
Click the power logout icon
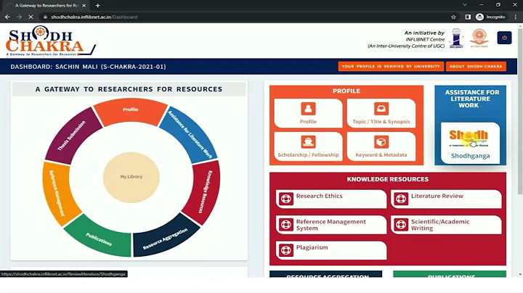coord(504,38)
